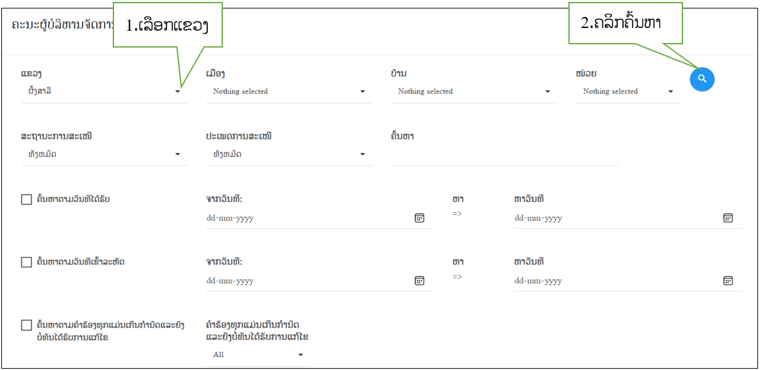Screen dimensions: 760x370
Task: Check the overdue unresolved complaints search checkbox
Action: pyautogui.click(x=27, y=325)
